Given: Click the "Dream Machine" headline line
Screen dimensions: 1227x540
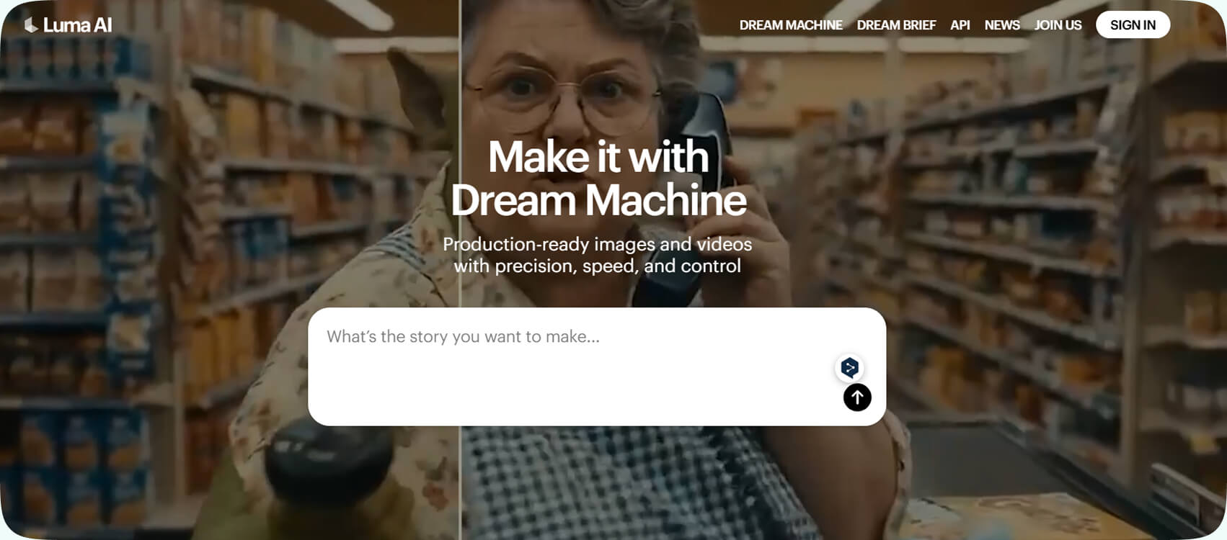Looking at the screenshot, I should [x=598, y=199].
